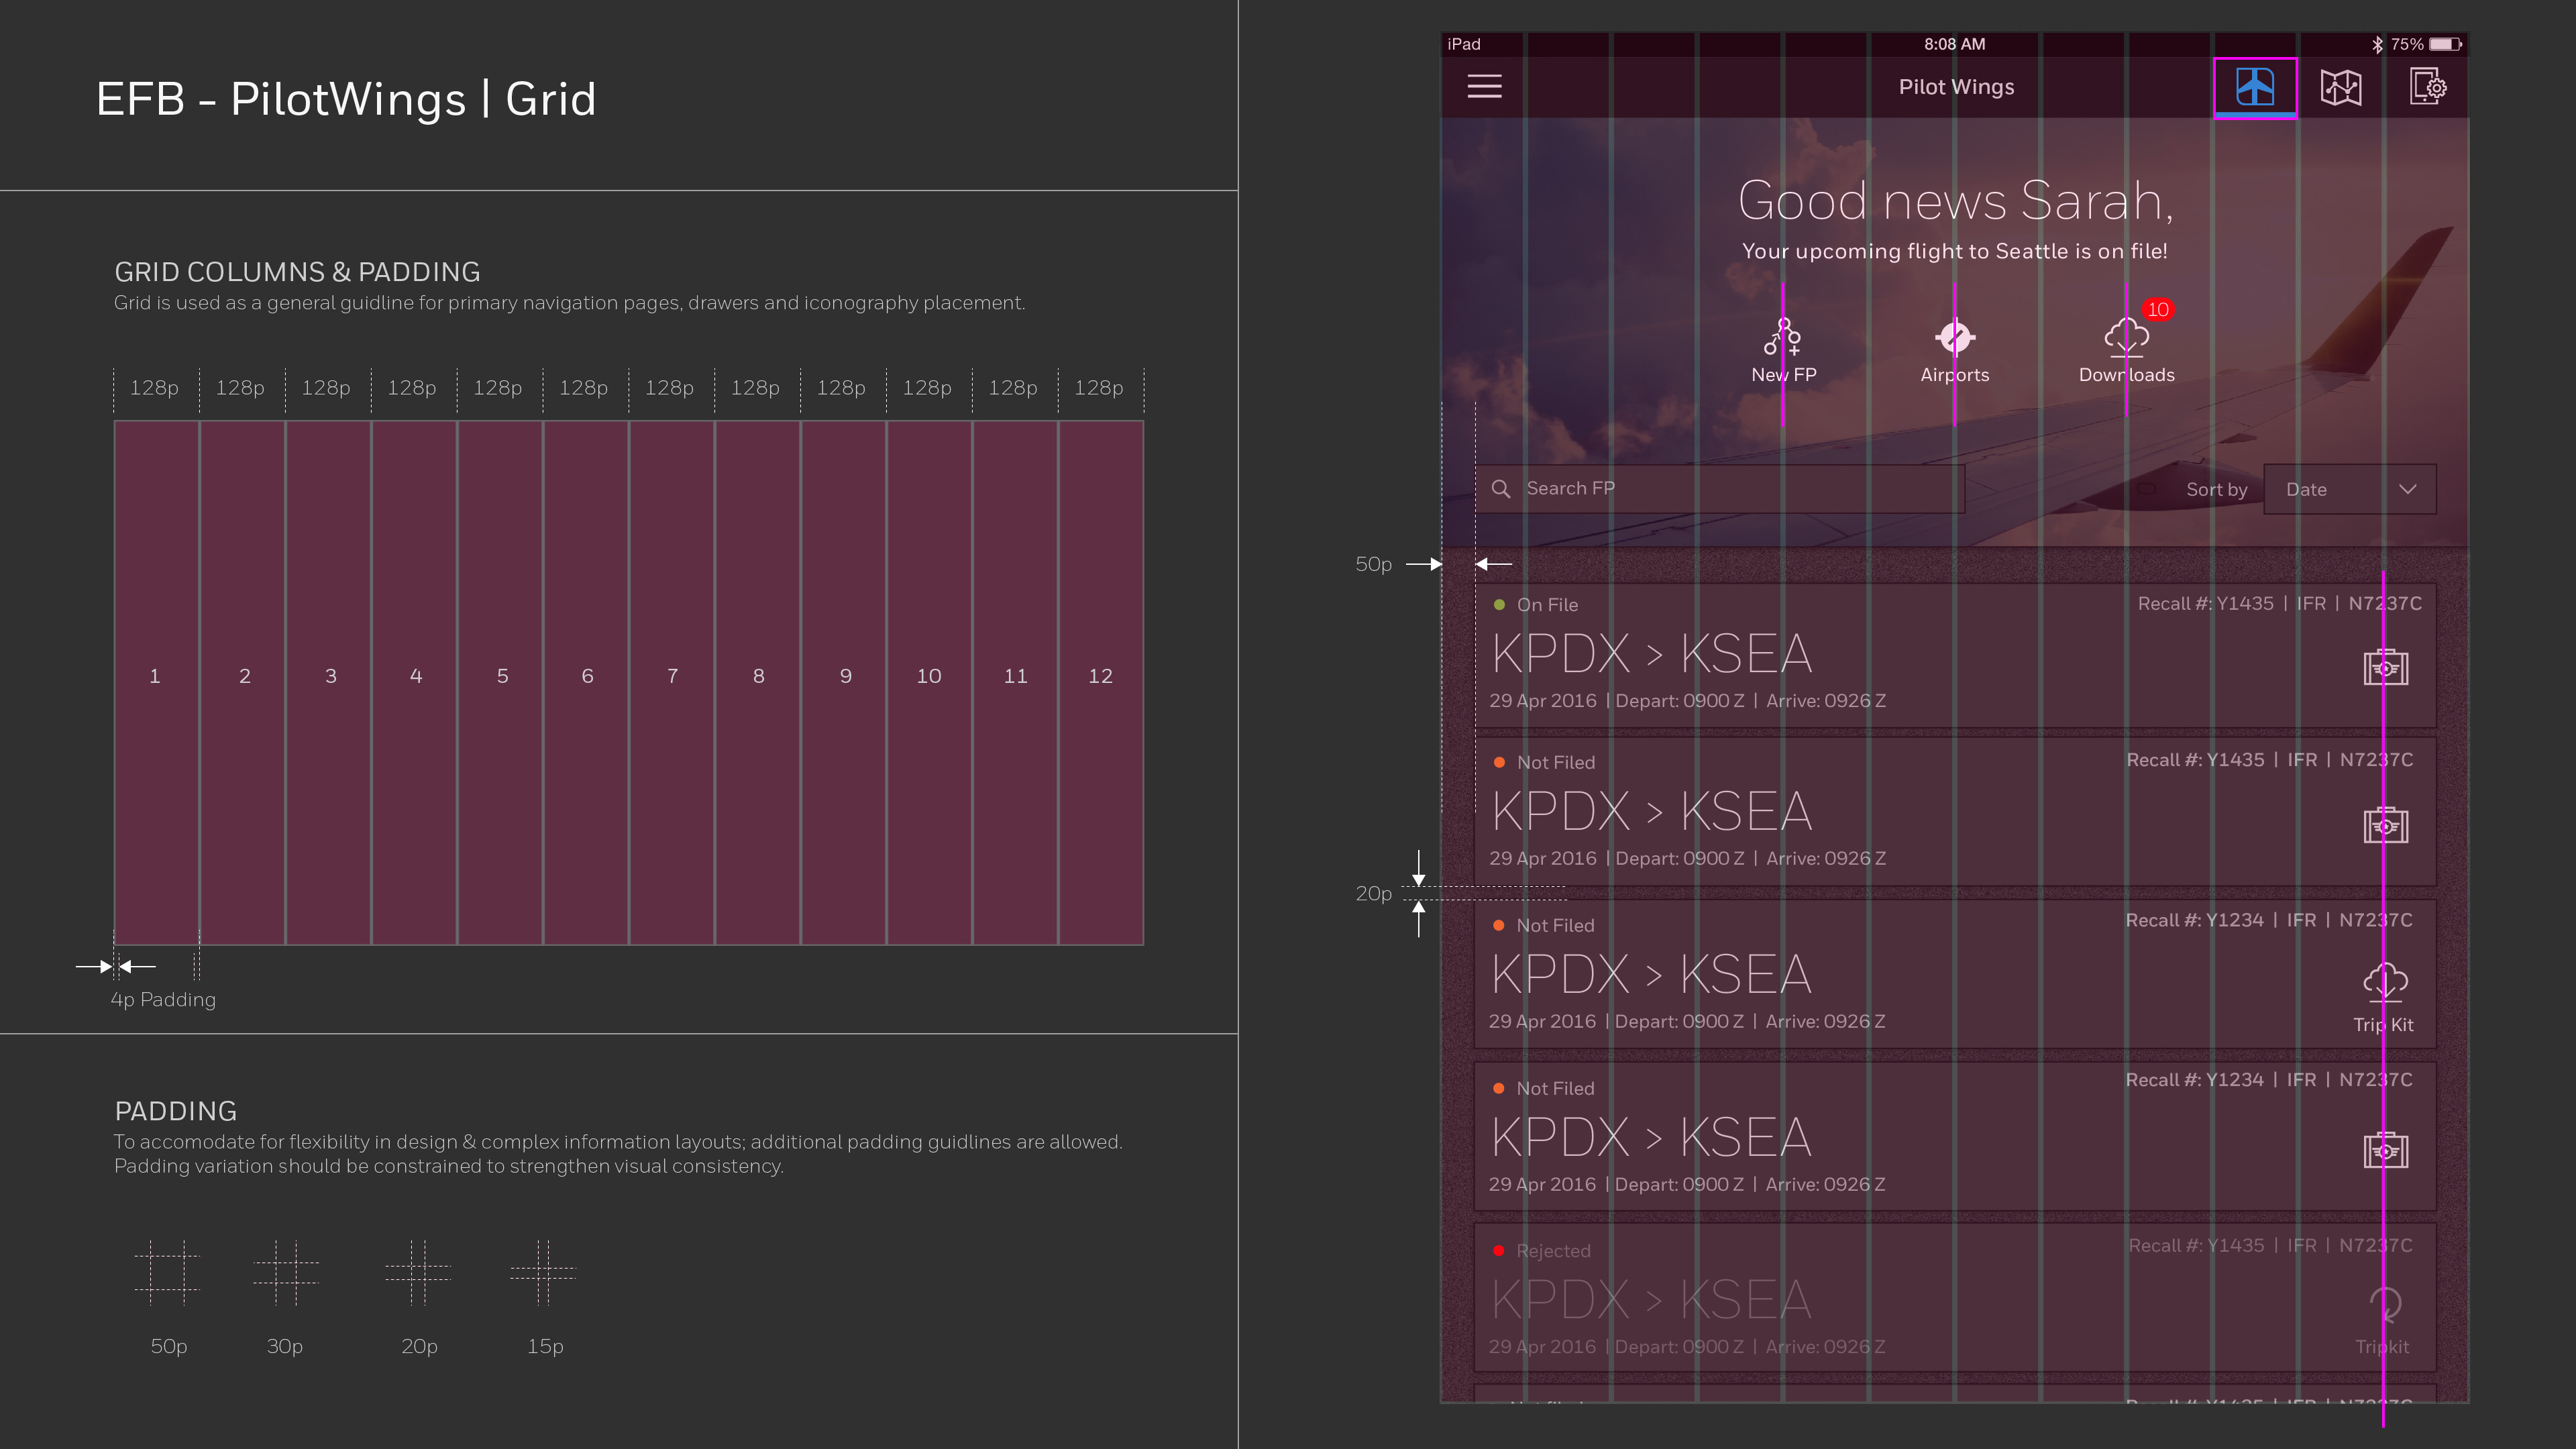Tap the New FP icon

pos(1783,338)
